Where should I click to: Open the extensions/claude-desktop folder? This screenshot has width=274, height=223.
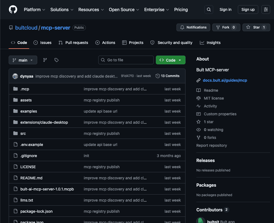tap(44, 122)
